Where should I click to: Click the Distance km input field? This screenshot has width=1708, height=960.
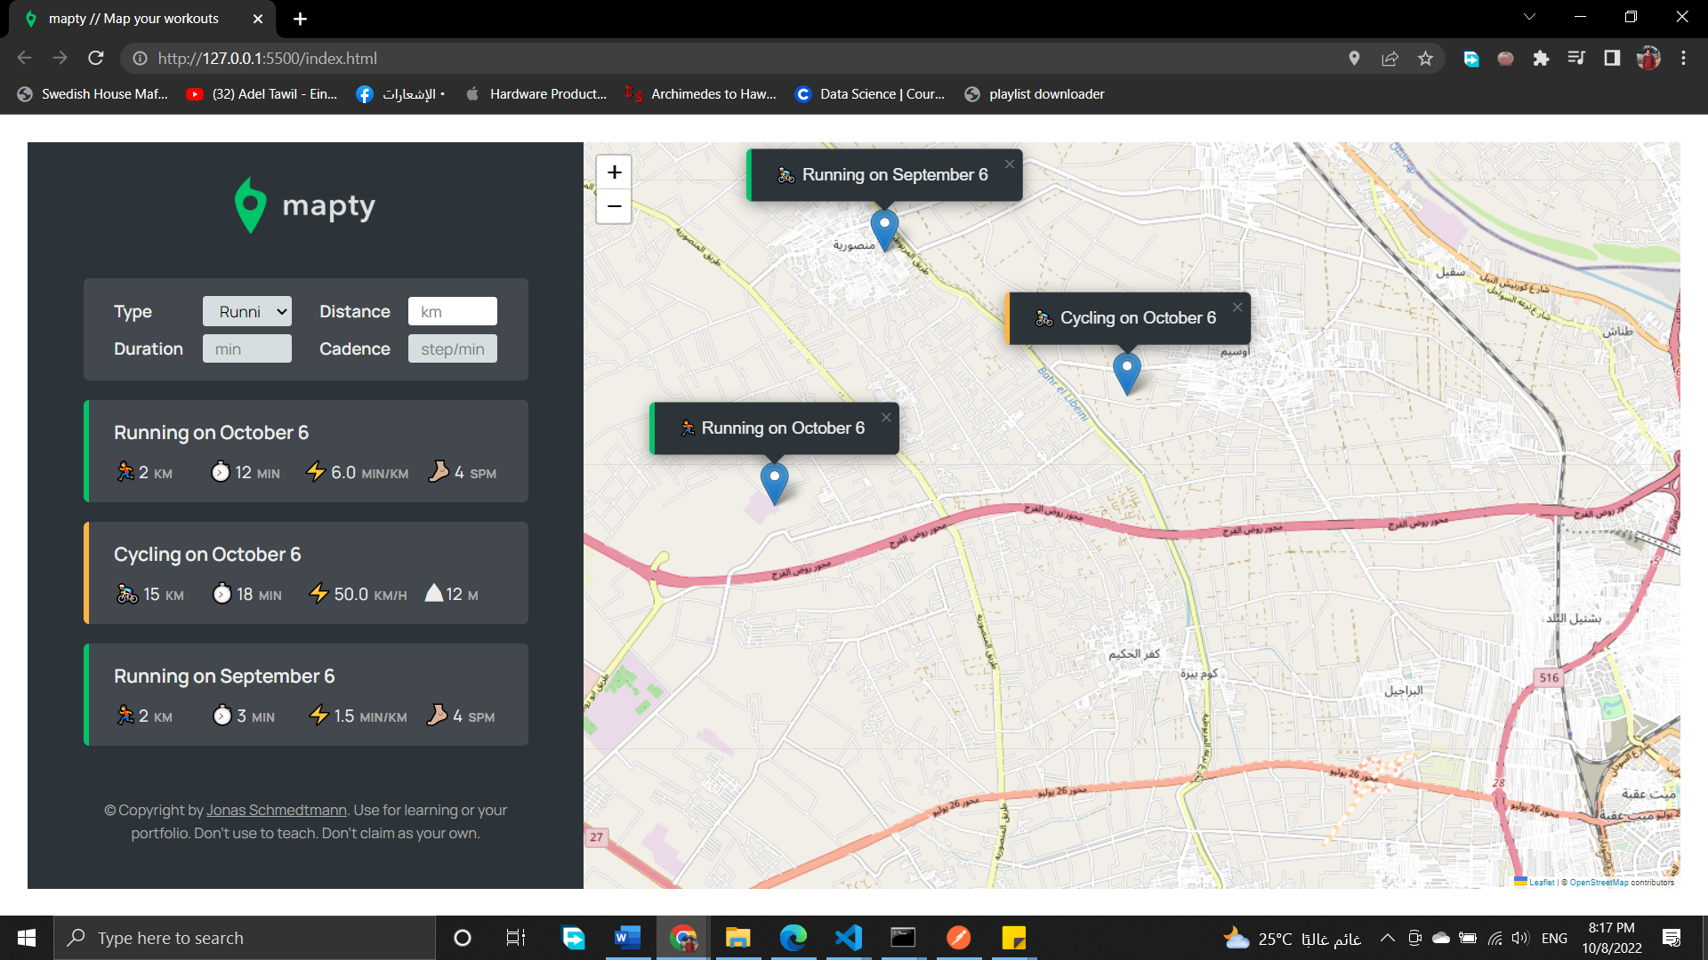pos(452,311)
